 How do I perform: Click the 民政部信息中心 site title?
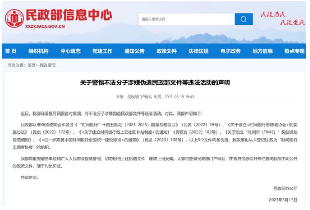tap(62, 15)
